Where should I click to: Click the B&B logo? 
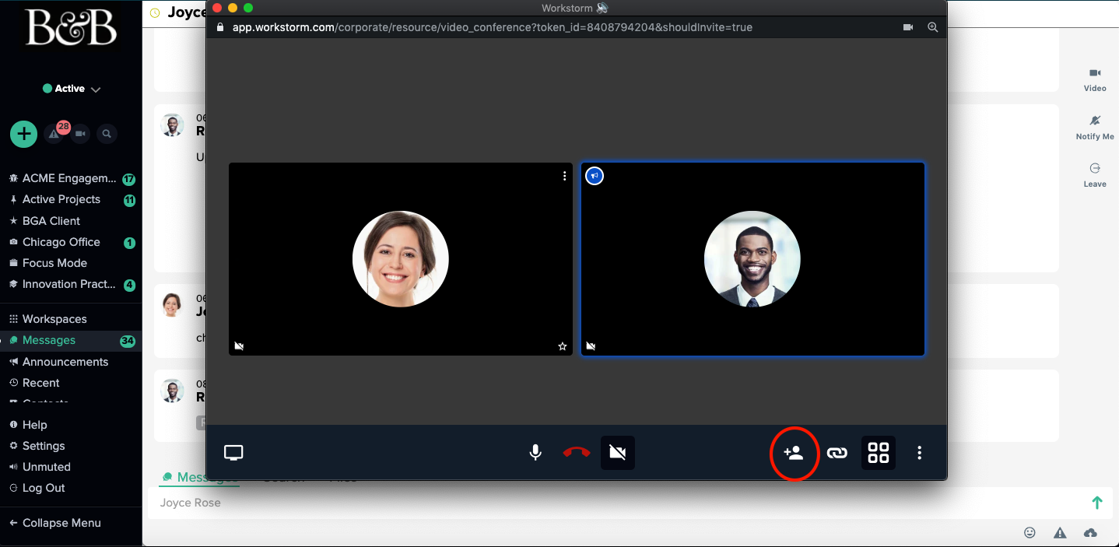pos(72,28)
